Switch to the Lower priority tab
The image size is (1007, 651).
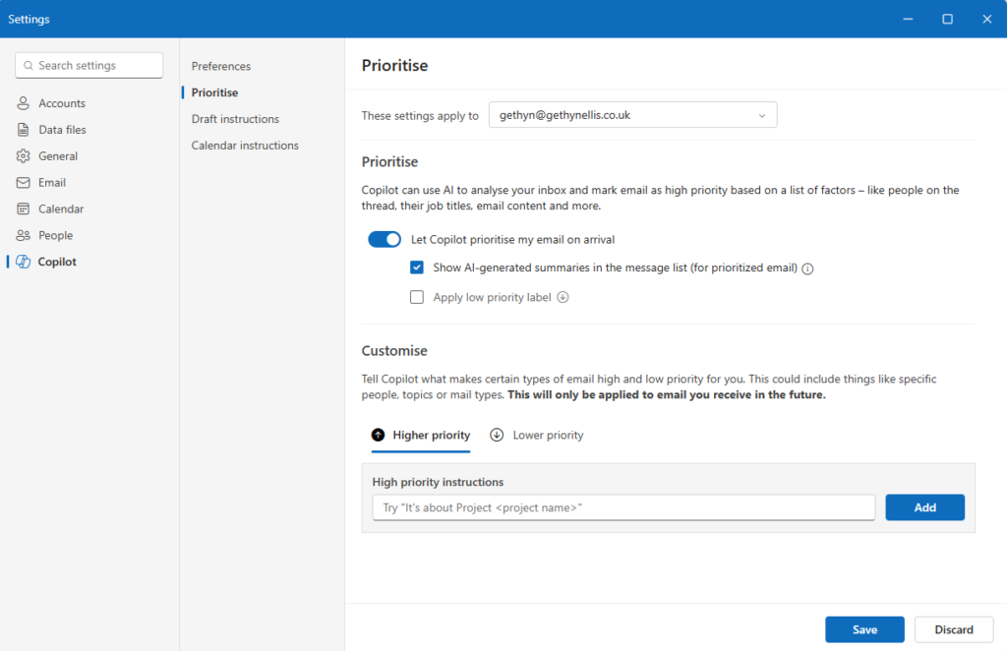click(x=537, y=436)
